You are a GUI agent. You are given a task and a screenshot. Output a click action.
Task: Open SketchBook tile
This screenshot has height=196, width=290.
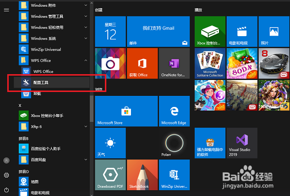coord(142,175)
